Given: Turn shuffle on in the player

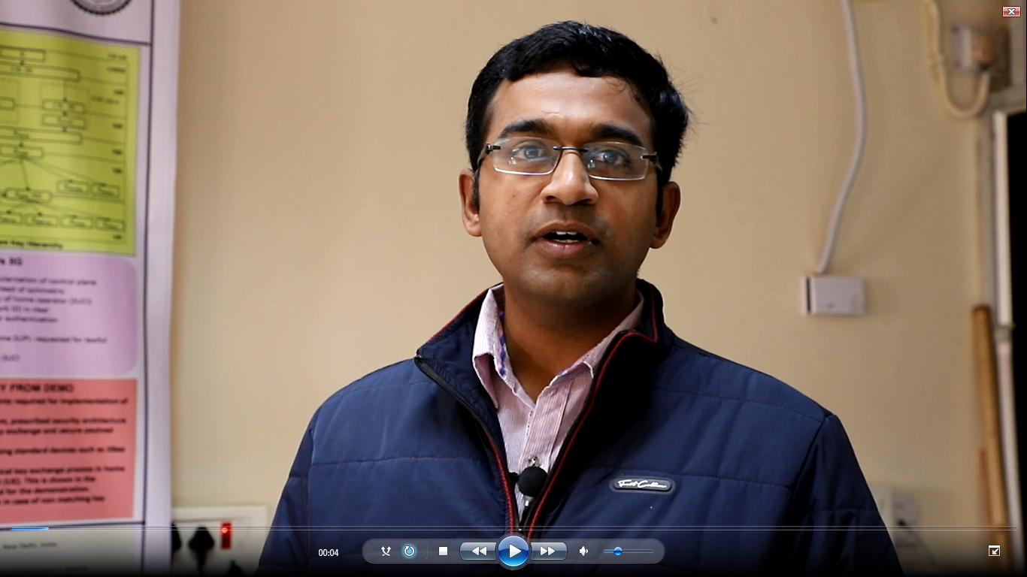Looking at the screenshot, I should [x=386, y=551].
